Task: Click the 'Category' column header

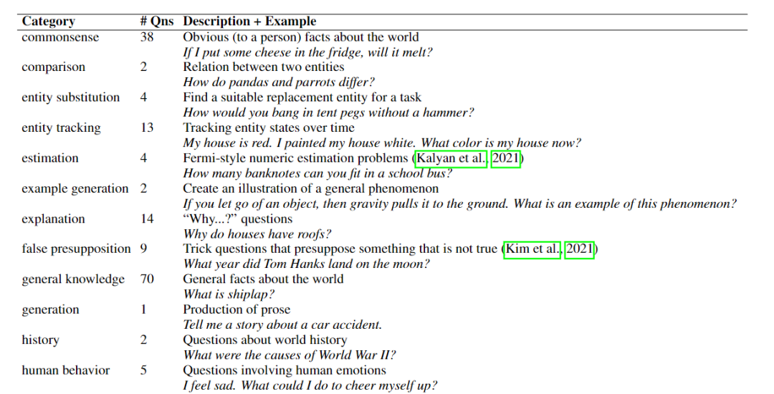Action: (x=49, y=21)
